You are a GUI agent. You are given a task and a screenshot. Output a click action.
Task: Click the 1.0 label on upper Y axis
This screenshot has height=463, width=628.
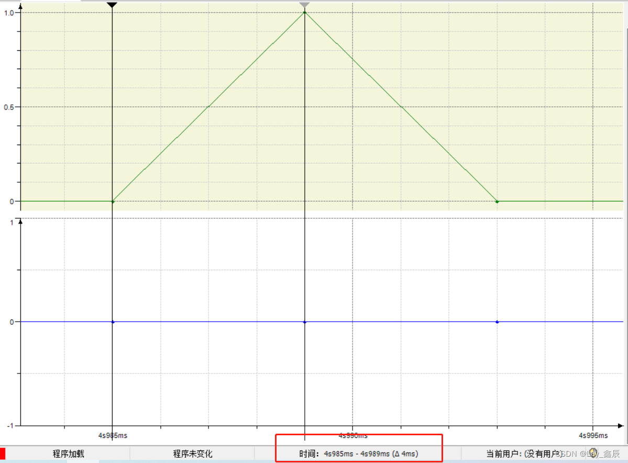[9, 13]
